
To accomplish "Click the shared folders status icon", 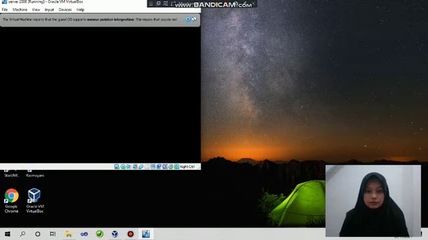I will pos(147,167).
